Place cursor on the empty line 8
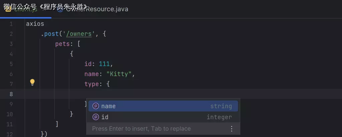Viewport: 342px width, 137px height. (167, 94)
